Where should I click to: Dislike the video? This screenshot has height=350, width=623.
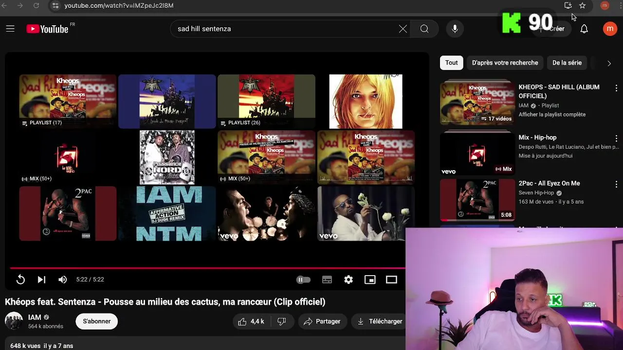[x=281, y=321]
